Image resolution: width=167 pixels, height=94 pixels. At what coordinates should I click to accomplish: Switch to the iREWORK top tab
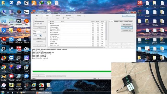click(58, 16)
